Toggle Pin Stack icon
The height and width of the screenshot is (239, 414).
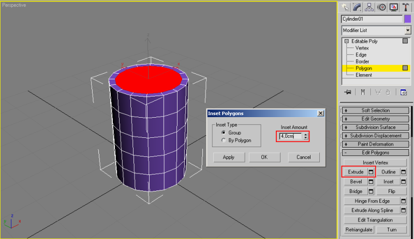tap(348, 92)
